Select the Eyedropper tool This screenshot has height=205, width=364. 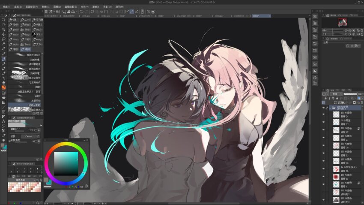pos(3,49)
